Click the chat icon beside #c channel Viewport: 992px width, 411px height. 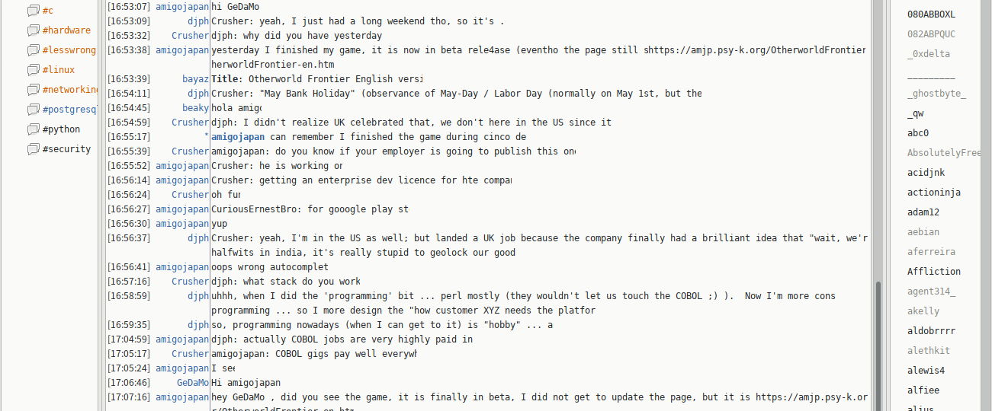pos(33,11)
